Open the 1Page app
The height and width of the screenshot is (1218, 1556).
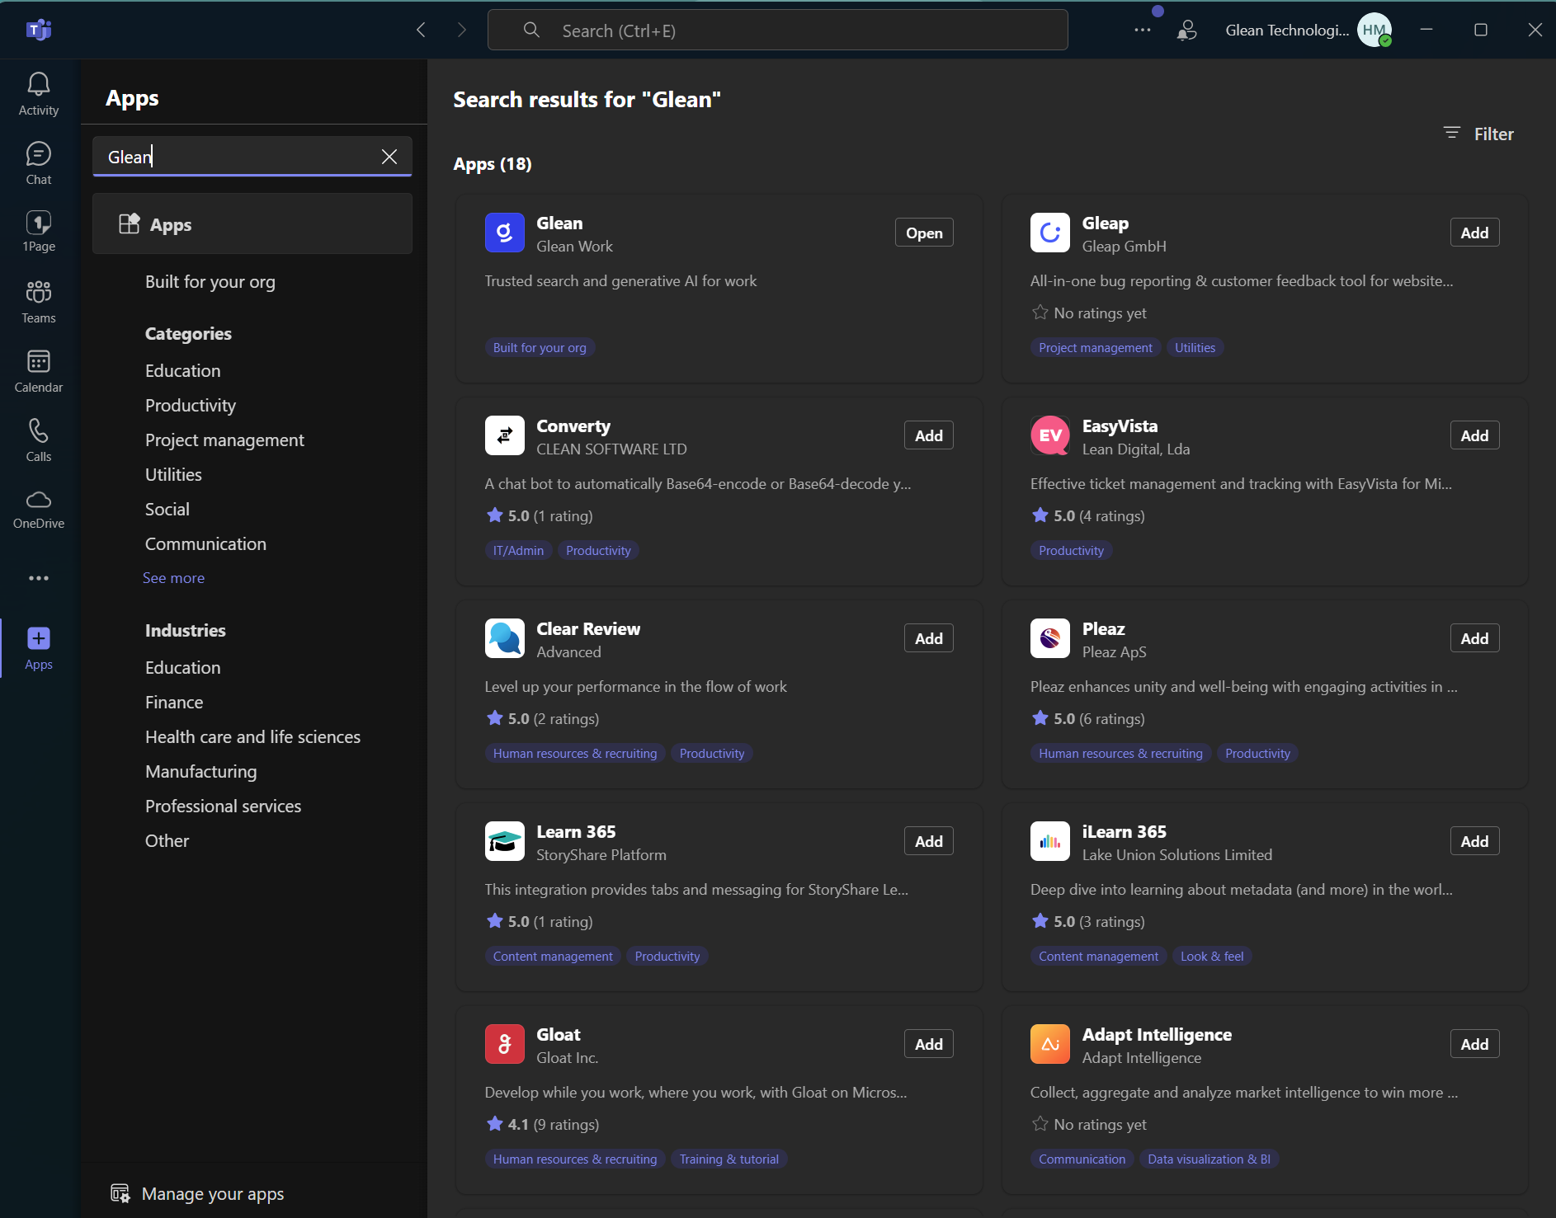[39, 231]
